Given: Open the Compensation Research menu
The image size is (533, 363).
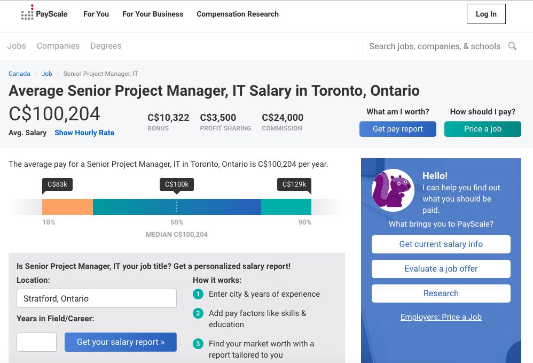Looking at the screenshot, I should (x=237, y=14).
